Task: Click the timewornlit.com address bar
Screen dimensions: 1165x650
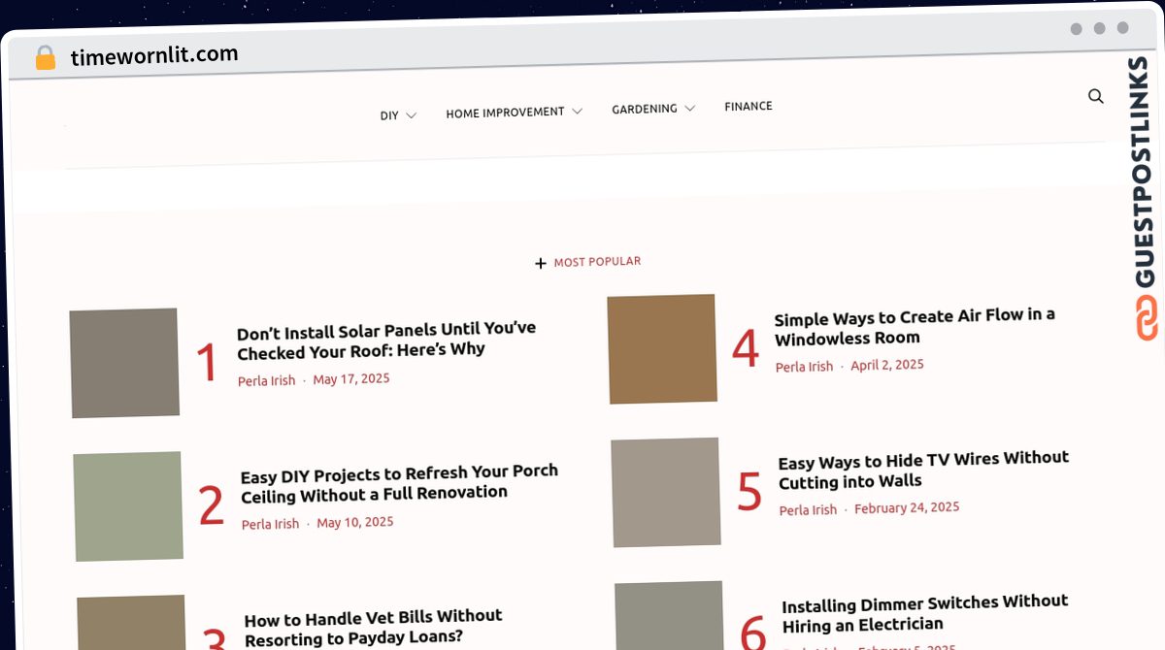Action: click(x=155, y=53)
